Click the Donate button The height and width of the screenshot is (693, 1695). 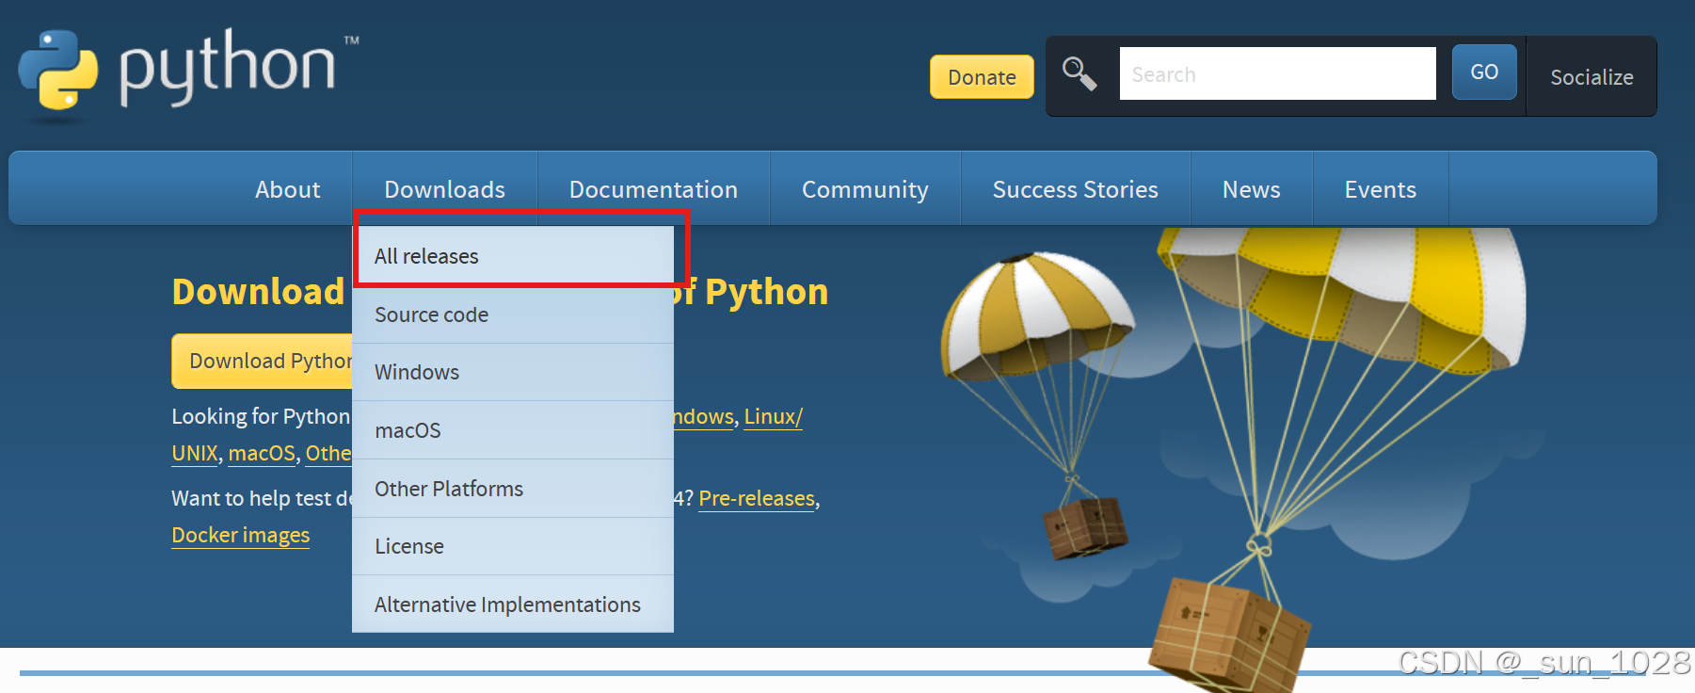(x=982, y=77)
